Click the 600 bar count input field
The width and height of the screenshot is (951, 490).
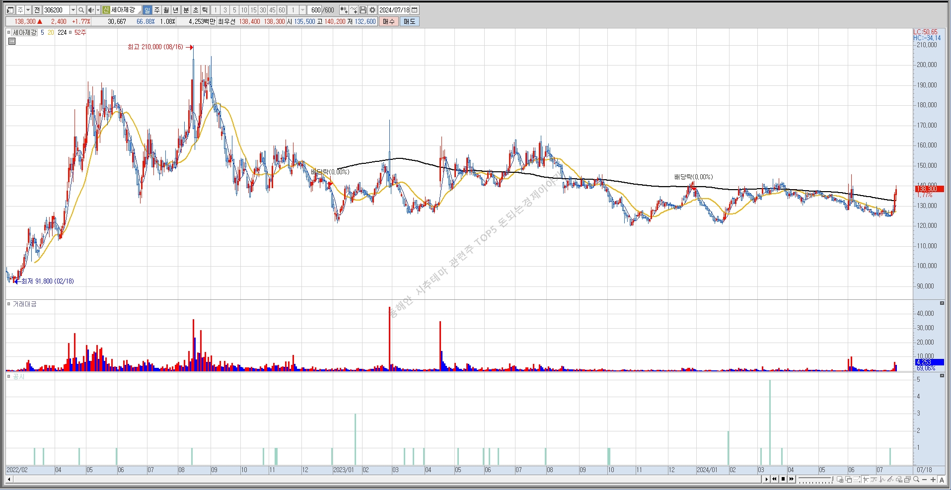314,10
